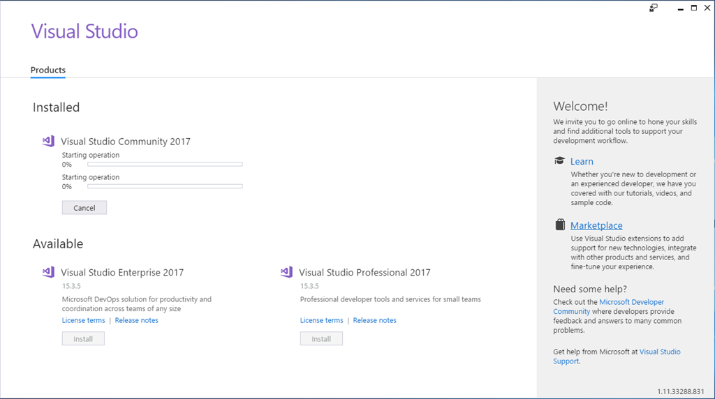This screenshot has width=715, height=399.
Task: Cancel the Community 2017 operation
Action: coord(84,208)
